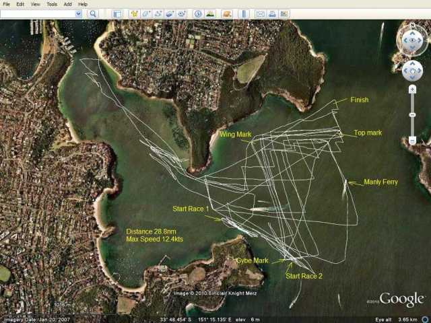Click look-down arrow on eye joystick
431x323 pixels.
point(412,48)
